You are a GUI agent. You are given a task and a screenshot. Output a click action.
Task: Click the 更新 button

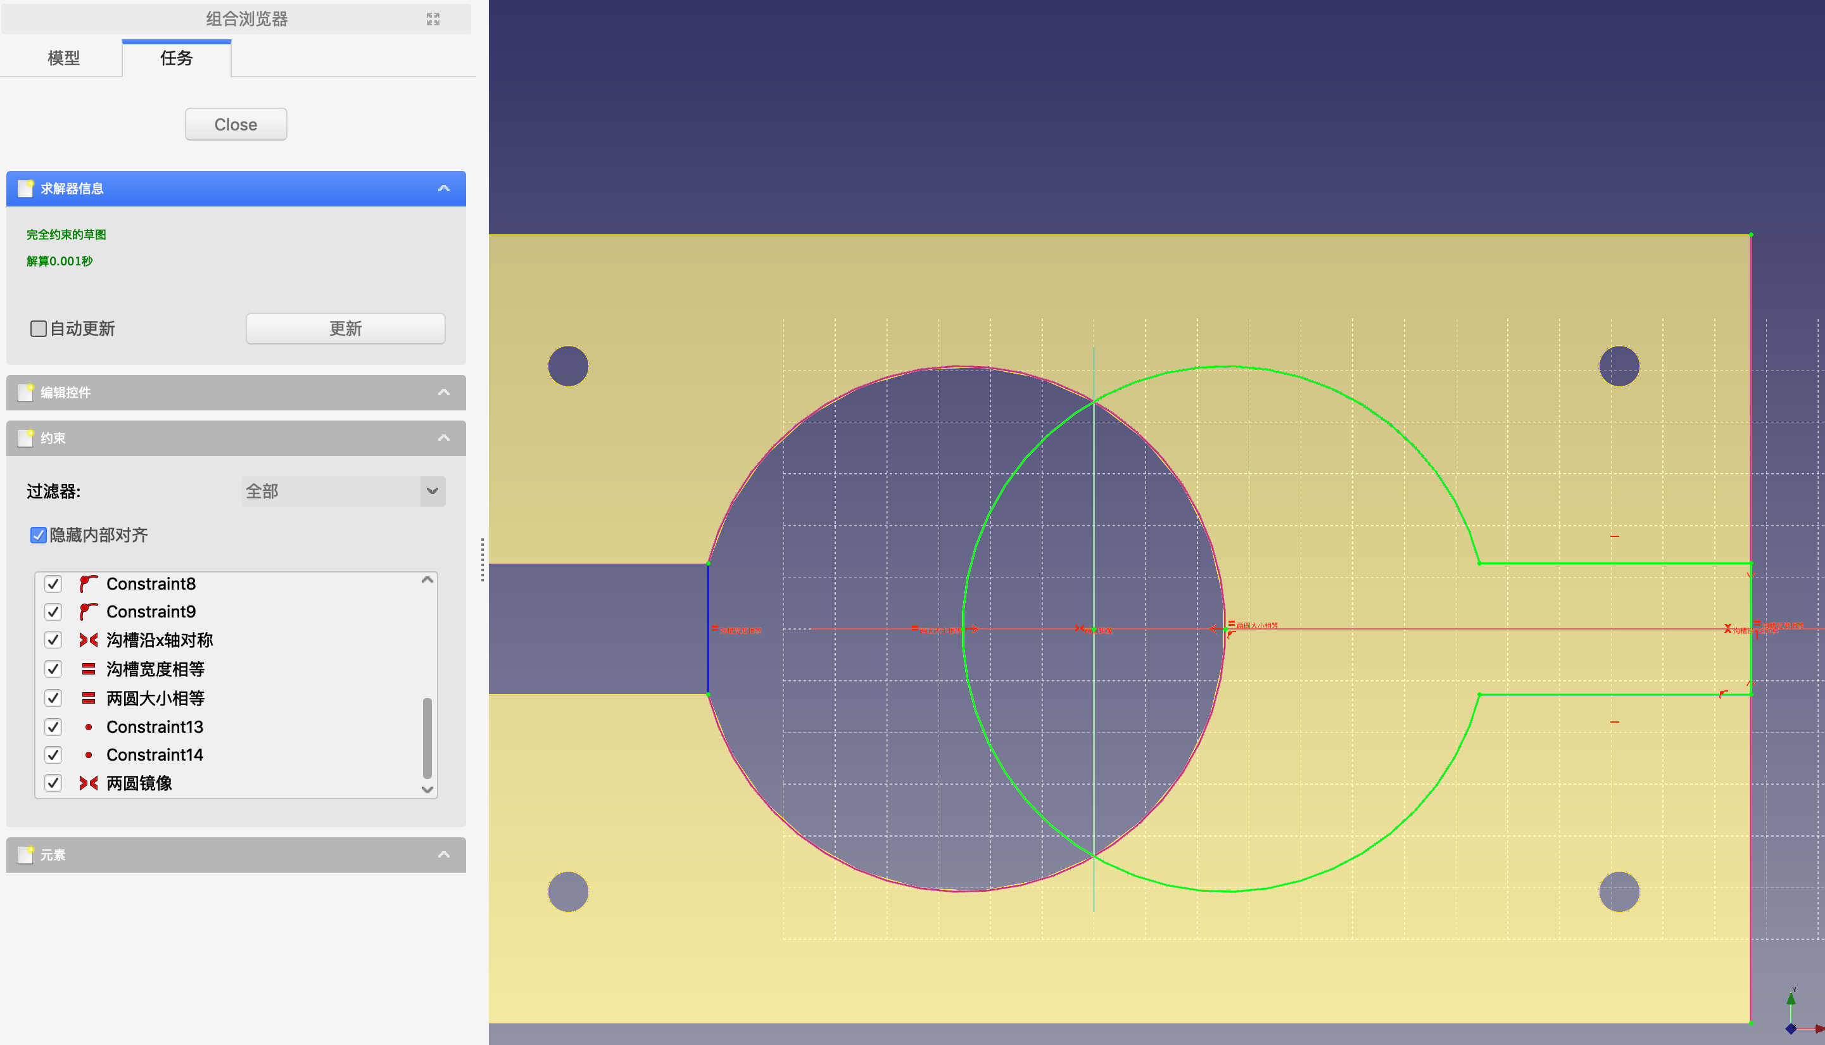[x=345, y=329]
